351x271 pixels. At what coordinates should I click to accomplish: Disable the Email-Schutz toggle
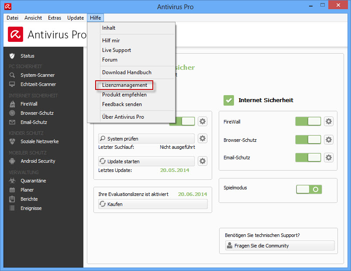[307, 158]
